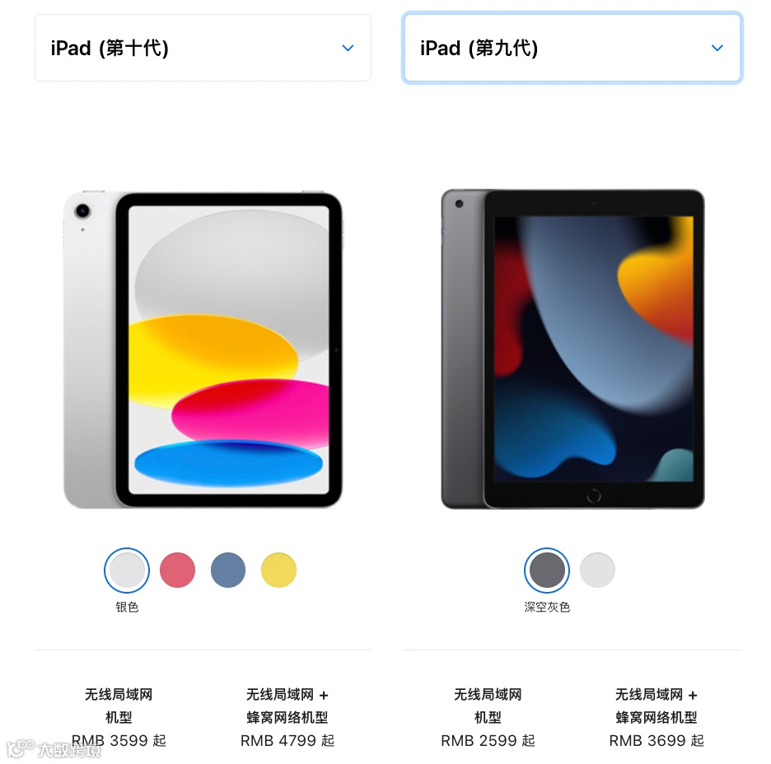
Task: Click the 银色 color label
Action: pos(127,608)
